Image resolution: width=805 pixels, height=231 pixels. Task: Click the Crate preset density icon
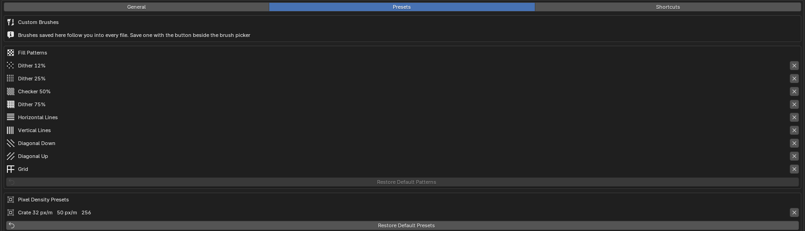click(11, 213)
